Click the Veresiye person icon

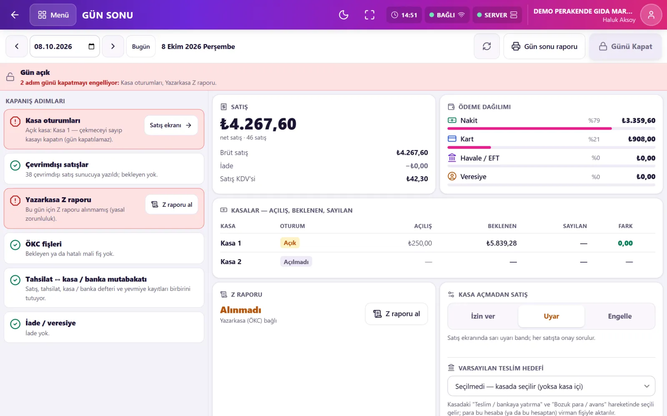click(x=452, y=176)
